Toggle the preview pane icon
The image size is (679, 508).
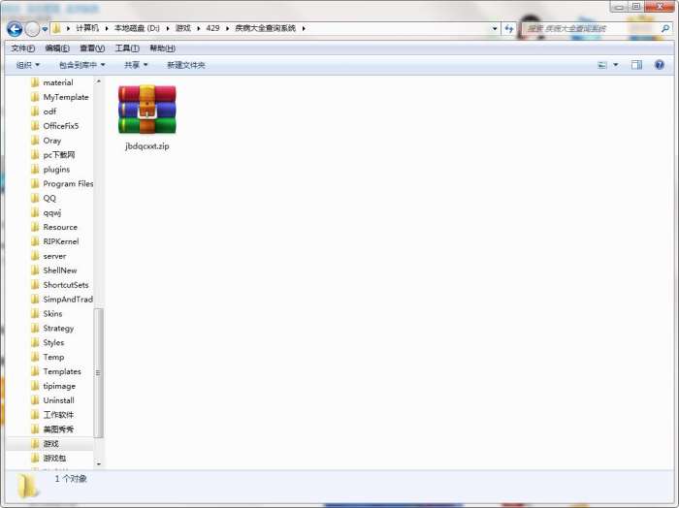pyautogui.click(x=636, y=65)
